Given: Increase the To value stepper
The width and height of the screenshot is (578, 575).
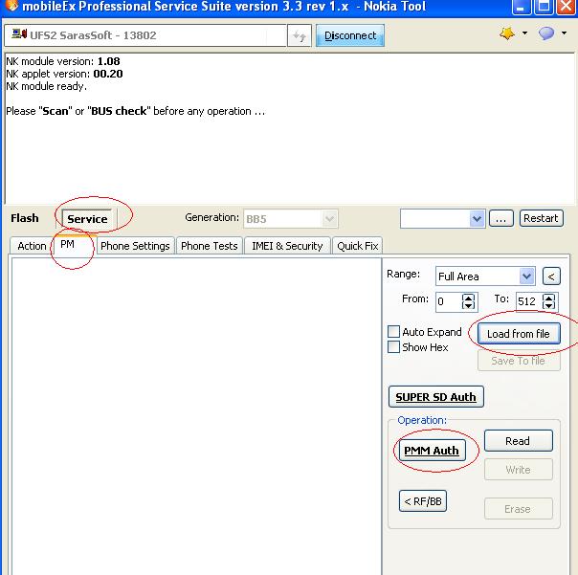Looking at the screenshot, I should click(548, 298).
